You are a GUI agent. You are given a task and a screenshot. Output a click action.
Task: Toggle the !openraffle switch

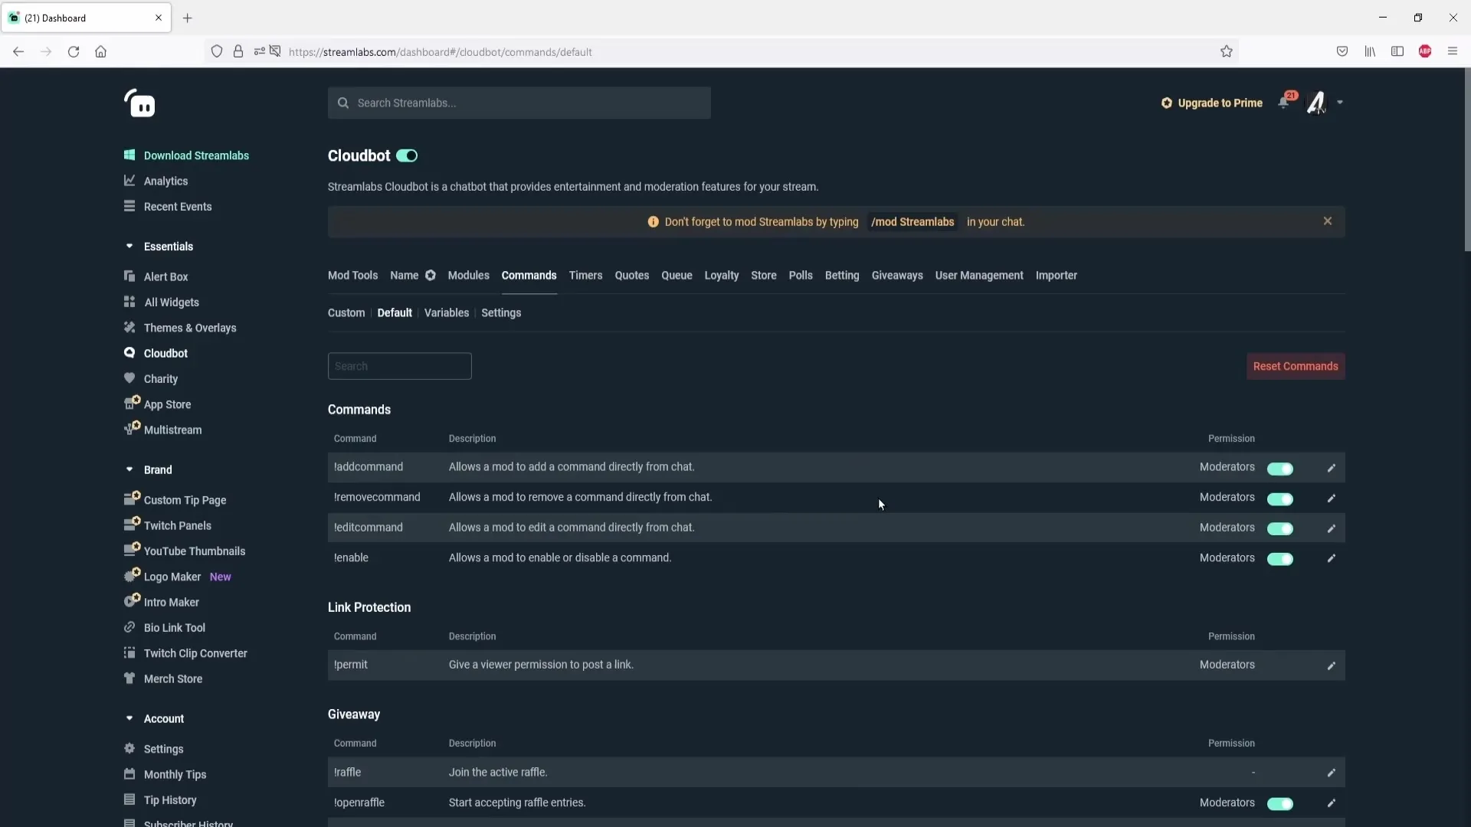[1280, 804]
